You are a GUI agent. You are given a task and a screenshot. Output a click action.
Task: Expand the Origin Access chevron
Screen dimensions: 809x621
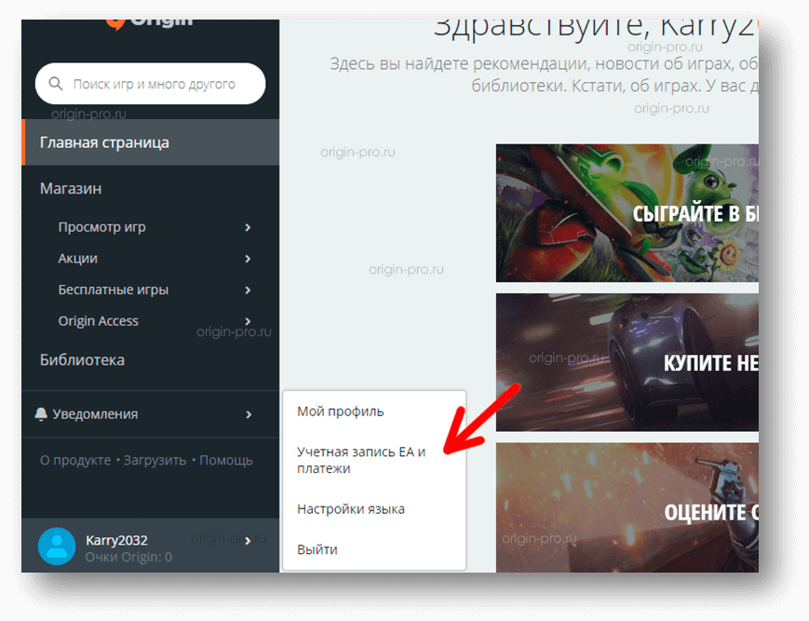point(249,321)
